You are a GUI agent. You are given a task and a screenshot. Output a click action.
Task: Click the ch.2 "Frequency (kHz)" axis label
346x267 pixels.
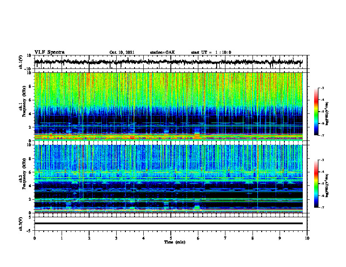coord(24,174)
